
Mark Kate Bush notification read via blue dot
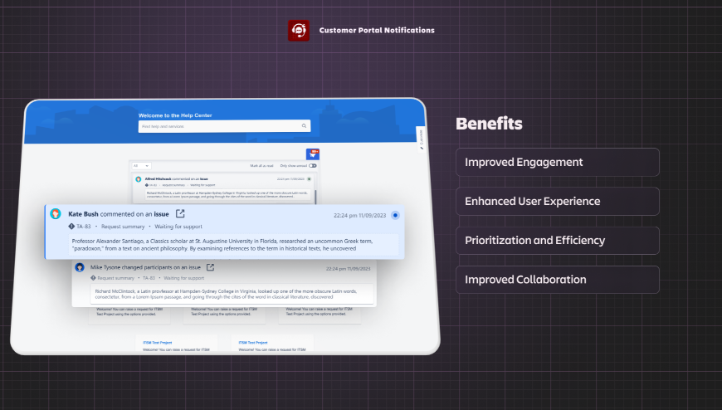click(x=395, y=215)
